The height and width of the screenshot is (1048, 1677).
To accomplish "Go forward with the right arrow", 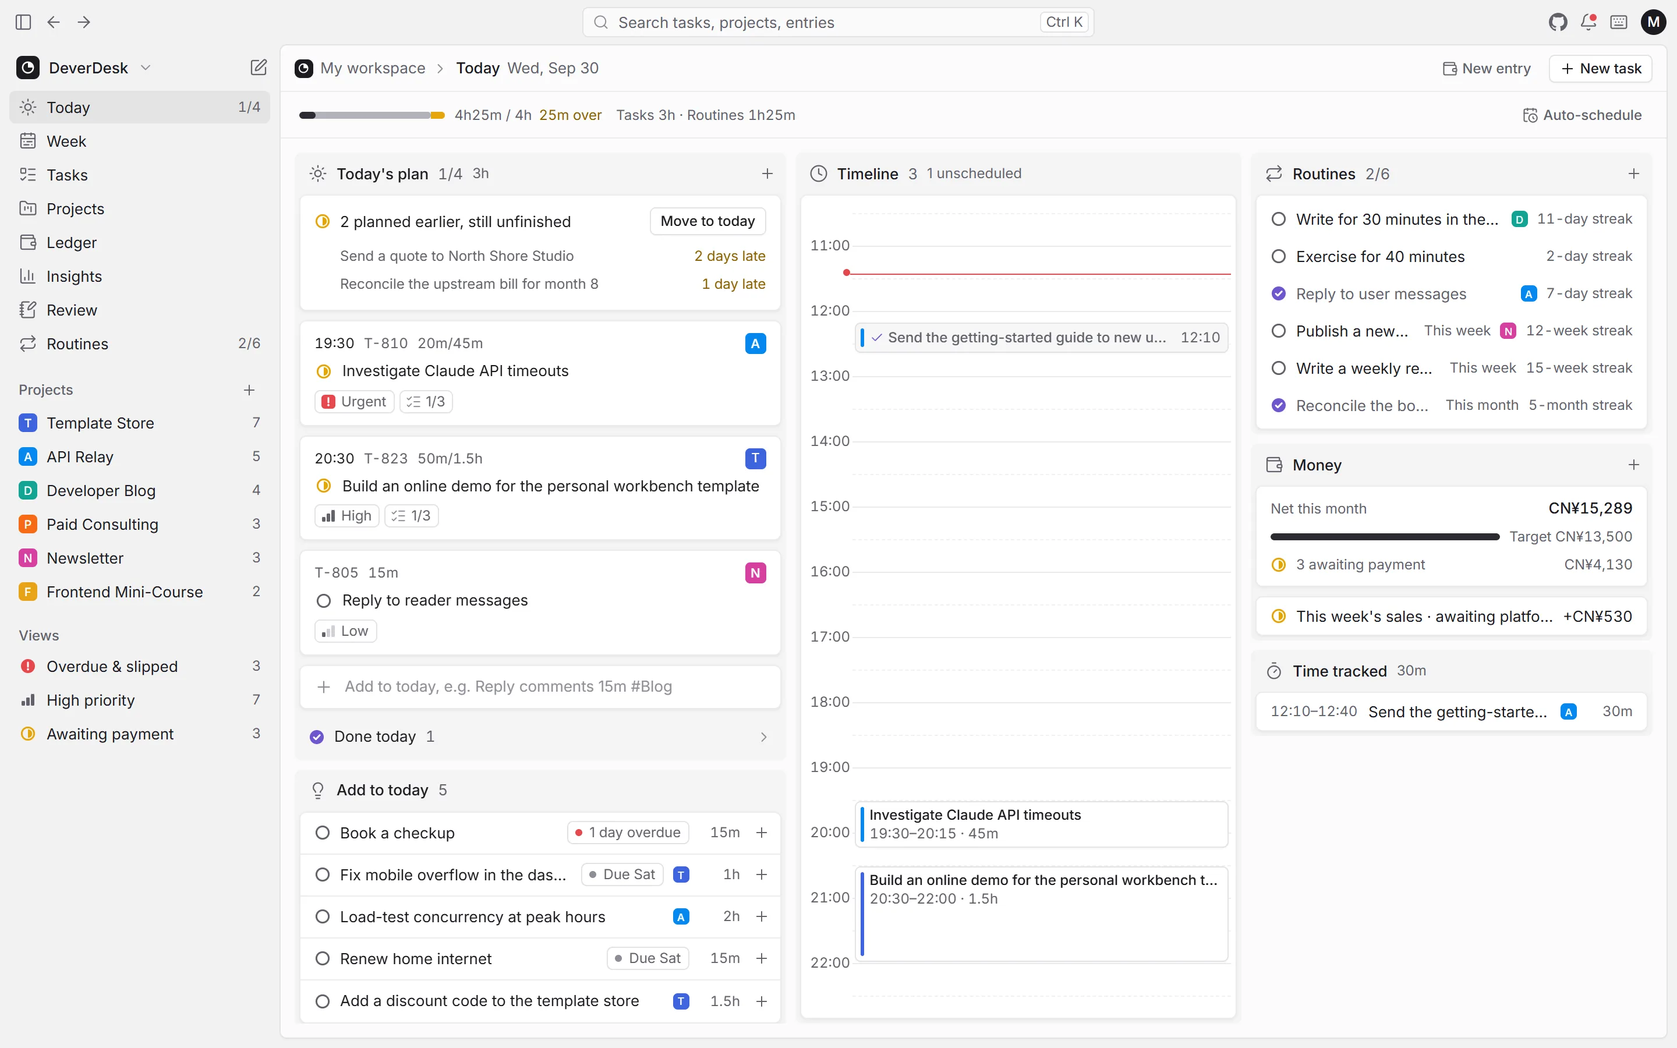I will click(84, 22).
